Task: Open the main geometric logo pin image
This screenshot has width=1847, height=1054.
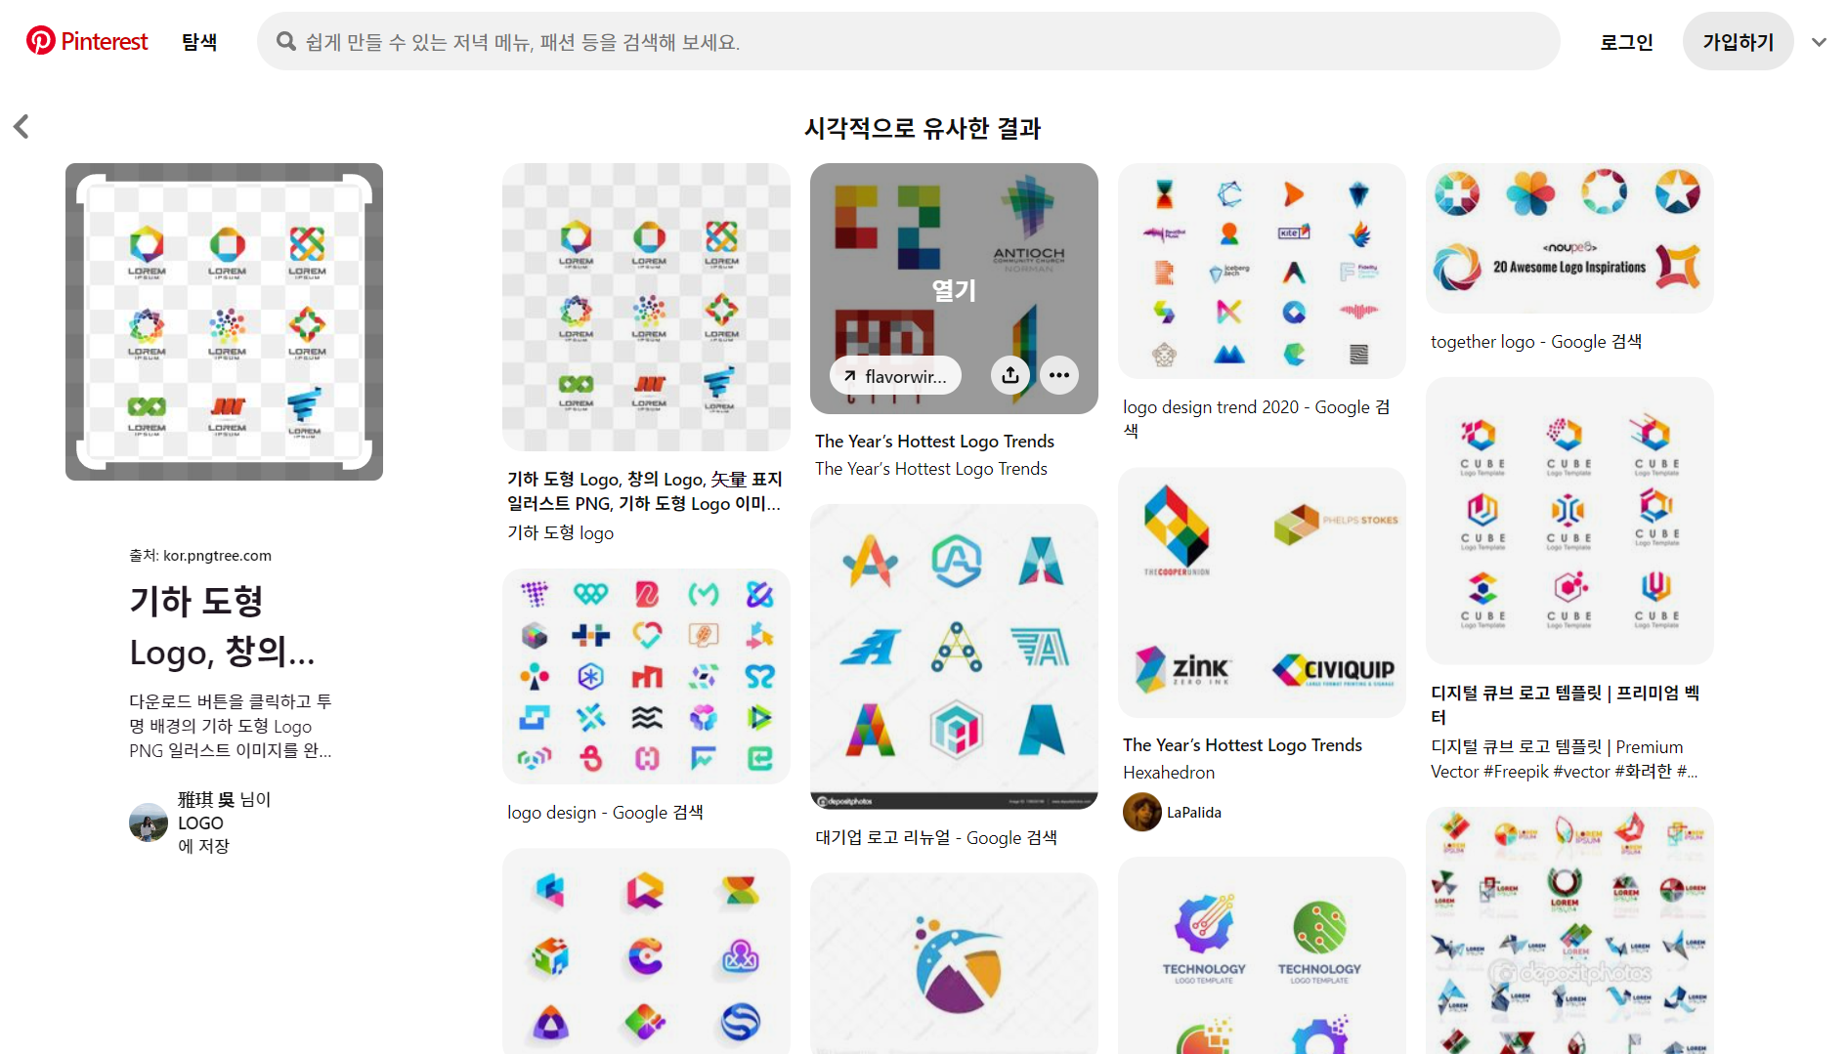Action: point(224,321)
